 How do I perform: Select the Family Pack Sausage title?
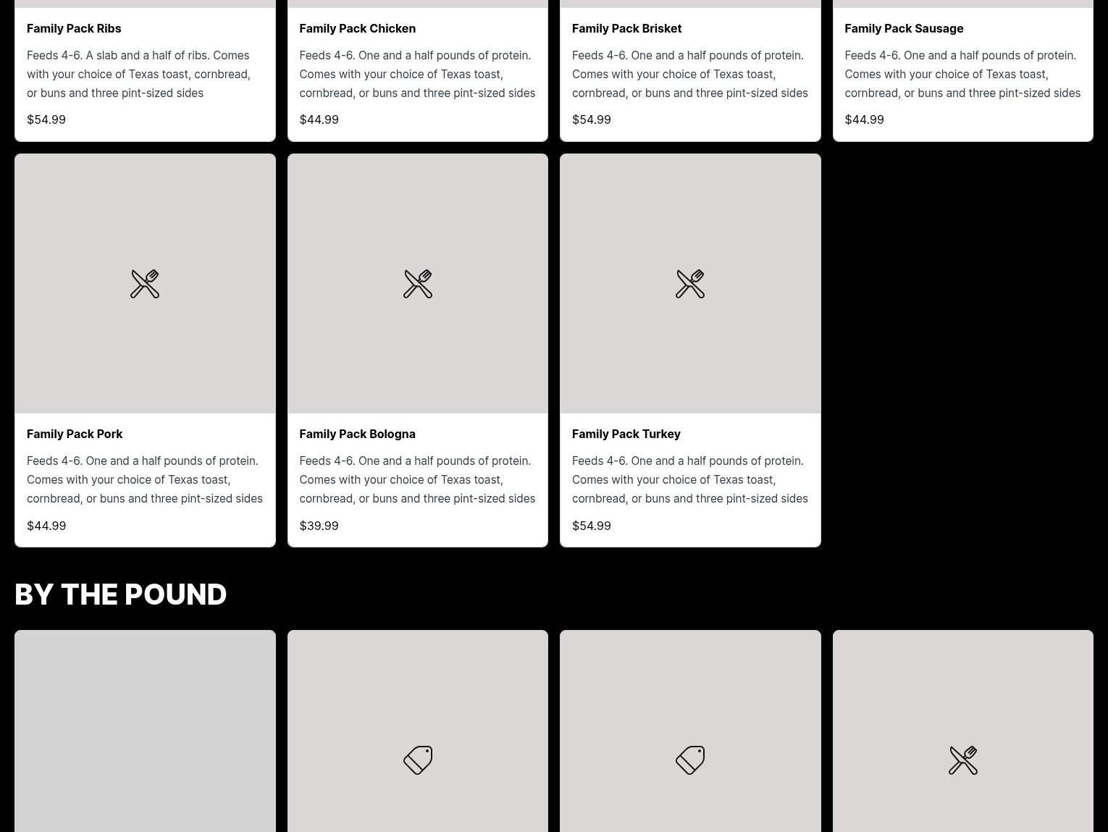904,28
